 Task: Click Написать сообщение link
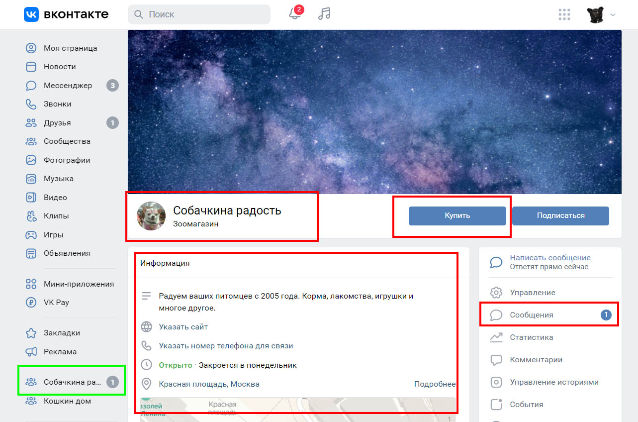click(550, 258)
